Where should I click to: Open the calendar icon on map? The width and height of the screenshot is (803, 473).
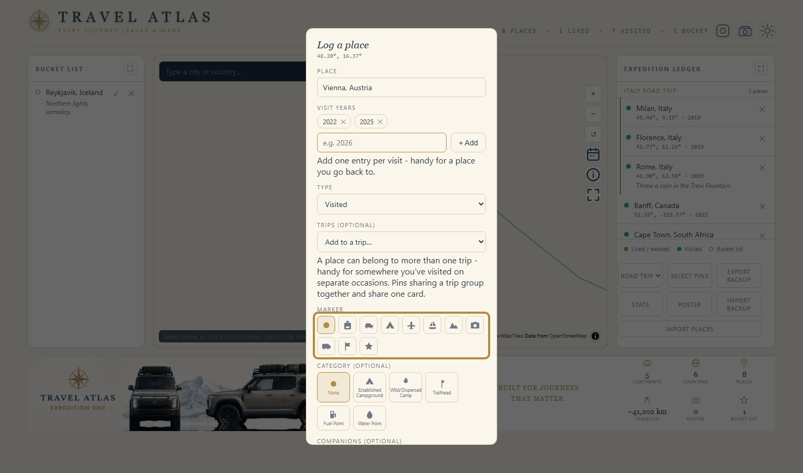point(593,154)
